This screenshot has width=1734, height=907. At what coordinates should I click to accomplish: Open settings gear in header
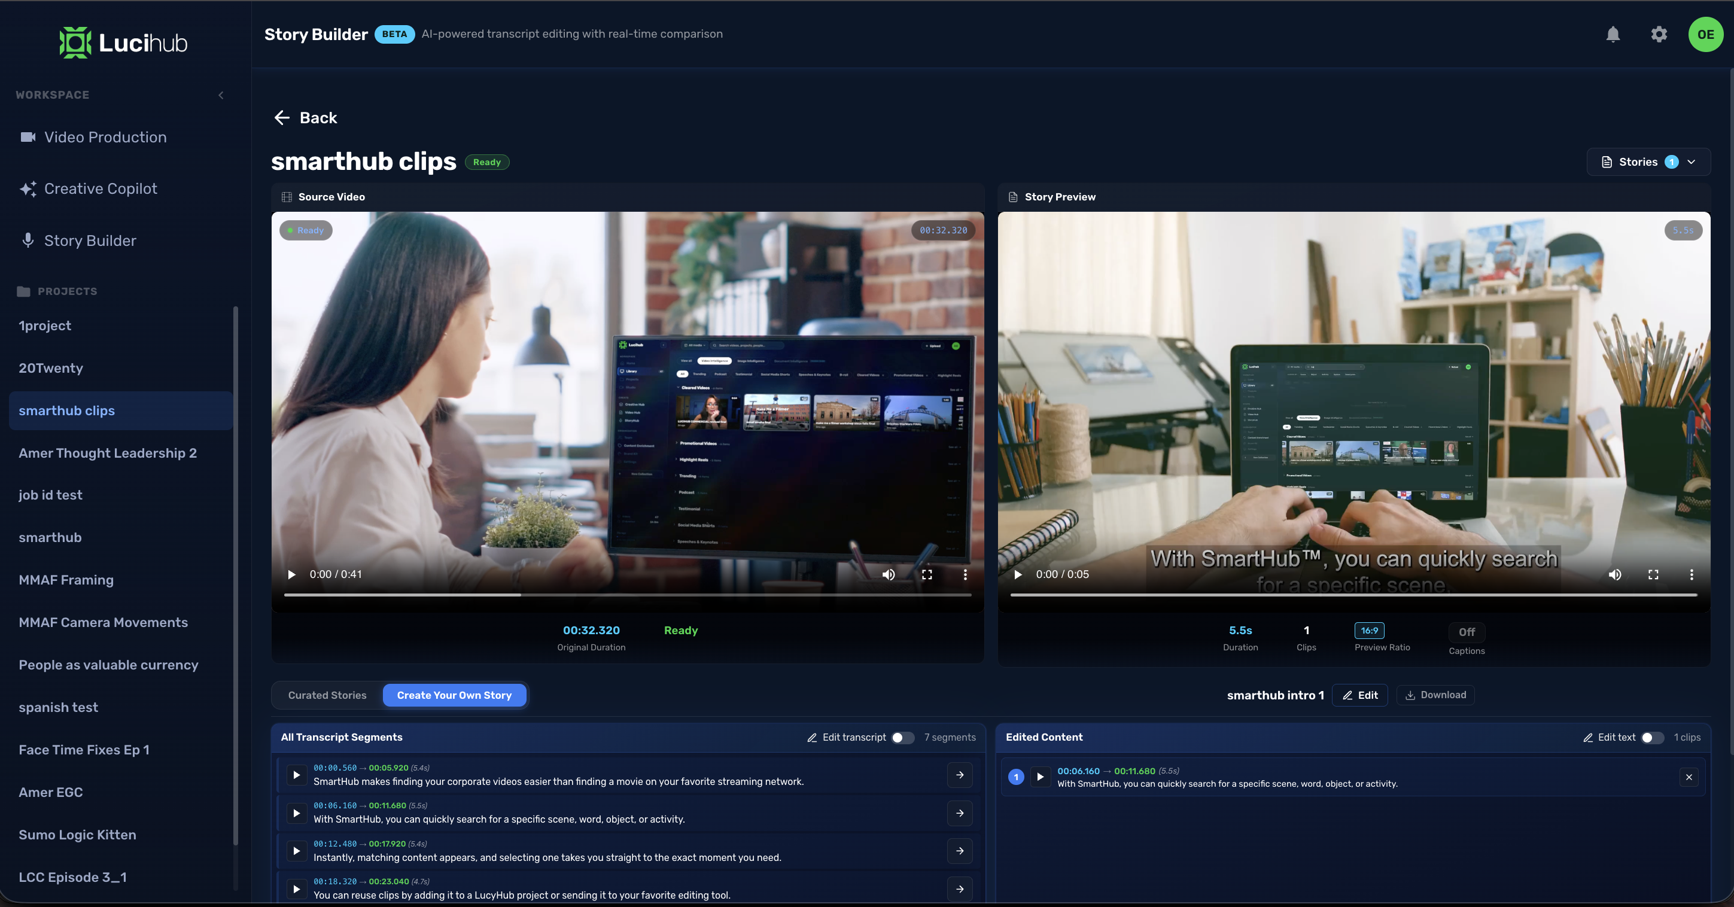pyautogui.click(x=1659, y=34)
